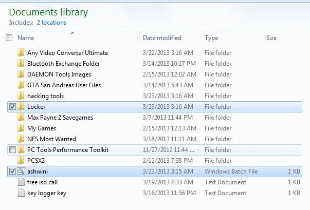Click the ashwini batch file icon
310x210 pixels.
point(21,171)
